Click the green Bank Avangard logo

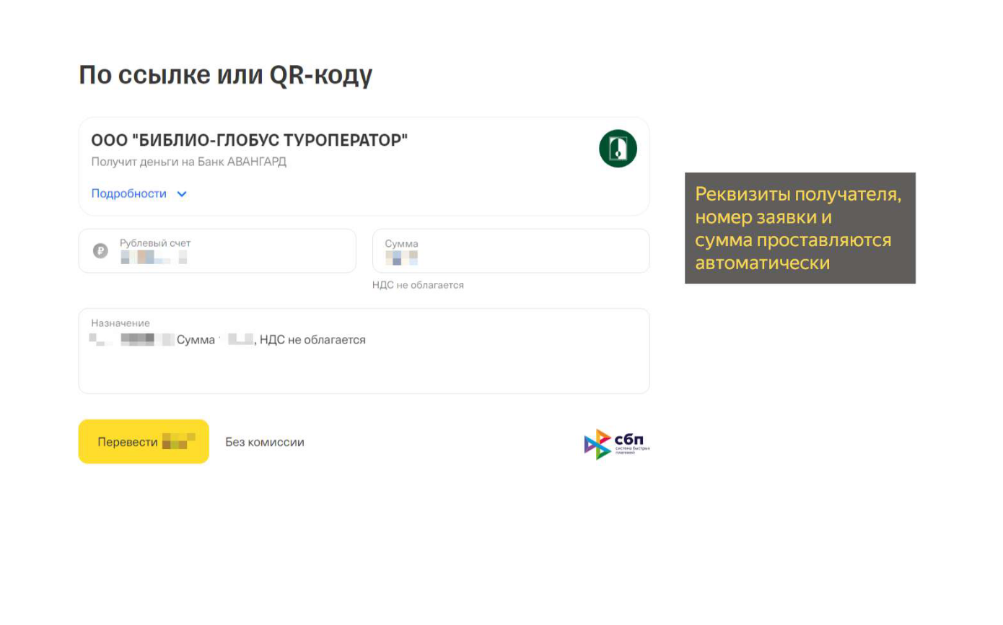(x=618, y=149)
